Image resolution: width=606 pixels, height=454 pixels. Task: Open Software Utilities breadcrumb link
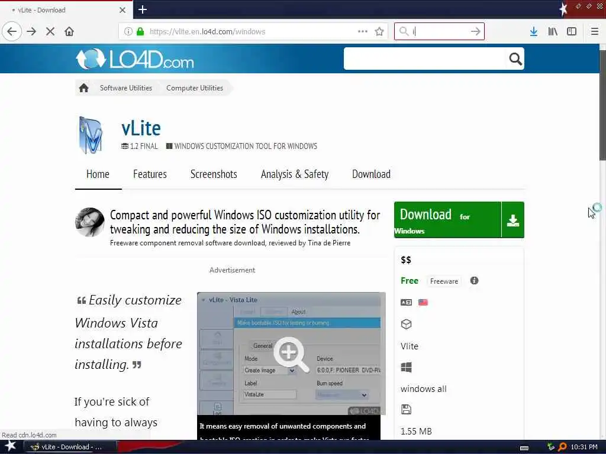tap(126, 88)
